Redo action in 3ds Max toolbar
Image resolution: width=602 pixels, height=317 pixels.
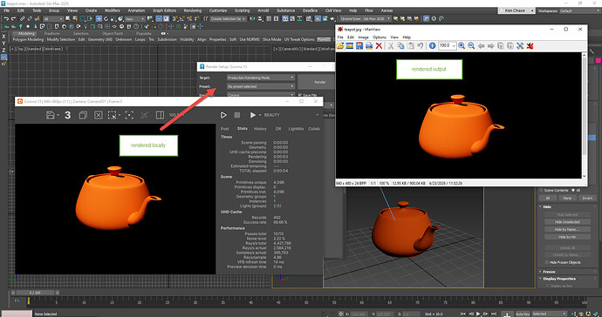(13, 18)
